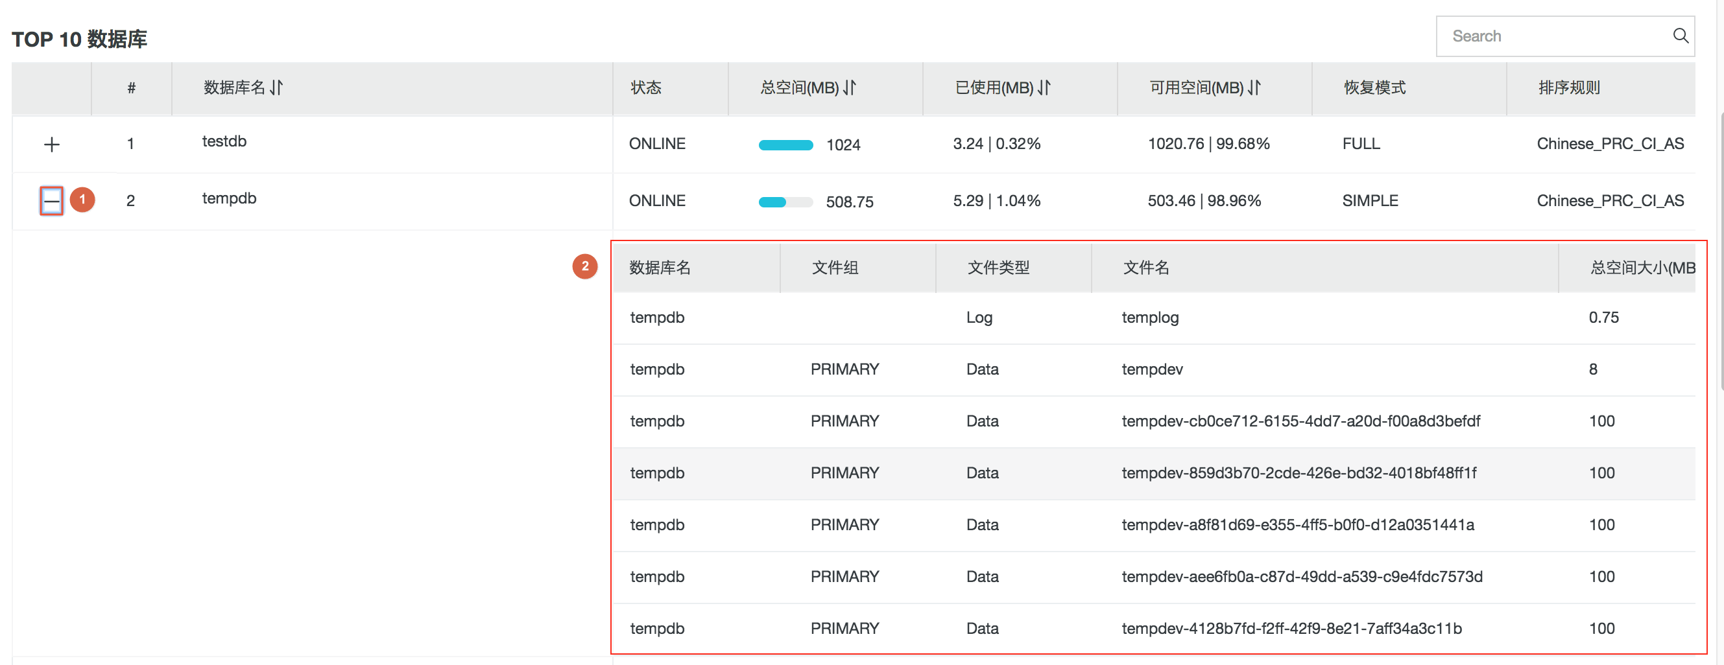This screenshot has width=1724, height=665.
Task: Click the 5.29 | 1.04% used value
Action: point(996,201)
